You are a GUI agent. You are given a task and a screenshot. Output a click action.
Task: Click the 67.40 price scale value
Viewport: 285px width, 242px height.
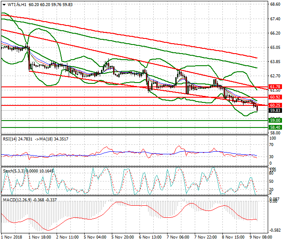pyautogui.click(x=275, y=19)
